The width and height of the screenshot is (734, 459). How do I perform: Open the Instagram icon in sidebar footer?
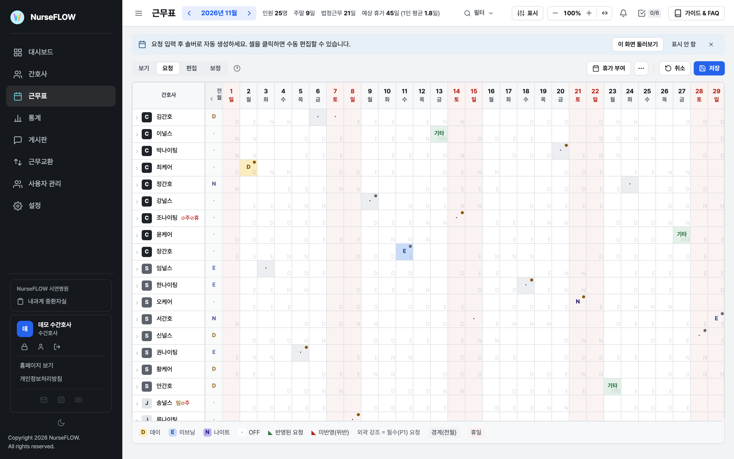click(61, 400)
